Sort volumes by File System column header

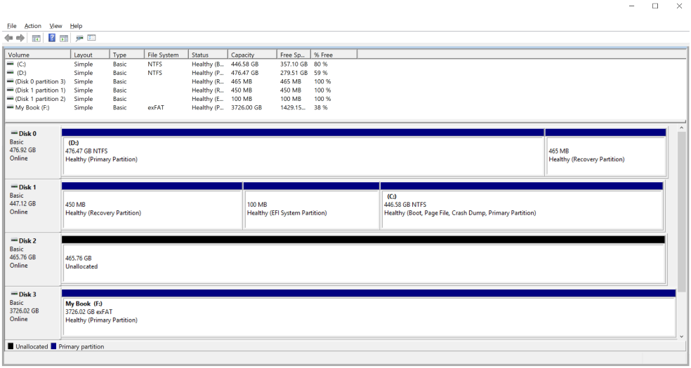coord(166,55)
